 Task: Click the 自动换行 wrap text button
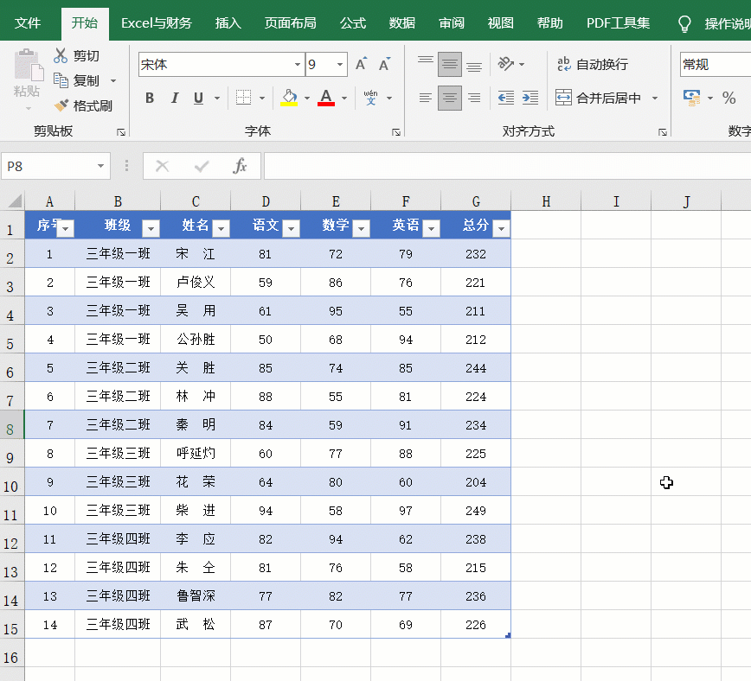(593, 65)
